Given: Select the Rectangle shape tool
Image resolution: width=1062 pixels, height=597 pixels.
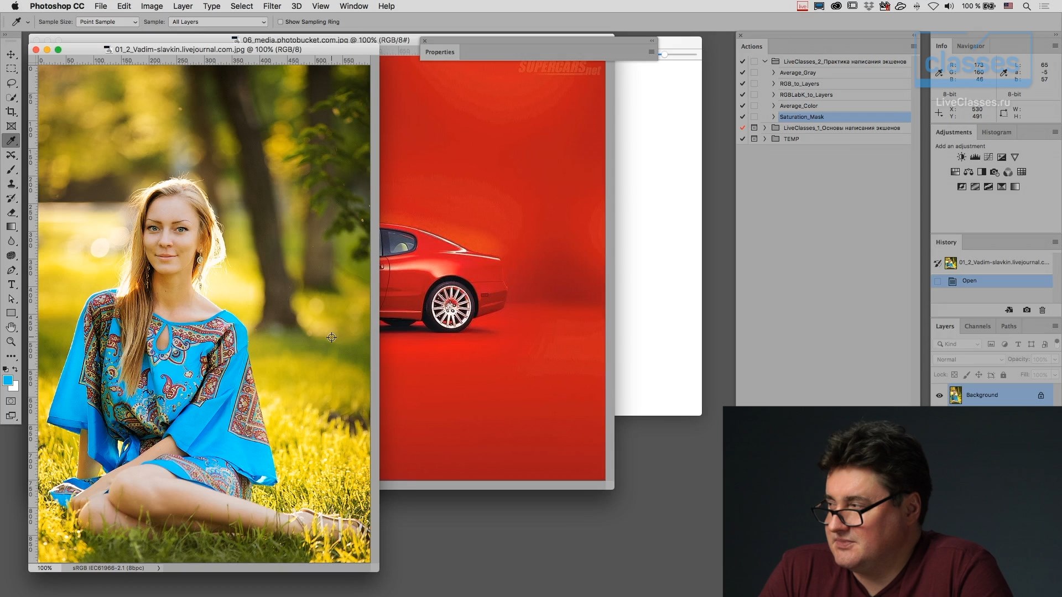Looking at the screenshot, I should point(11,313).
